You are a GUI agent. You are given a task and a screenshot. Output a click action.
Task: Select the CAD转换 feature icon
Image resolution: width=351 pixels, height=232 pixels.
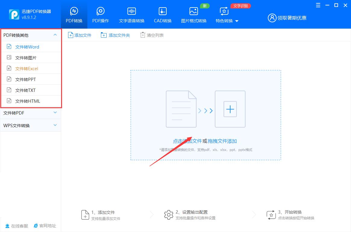(162, 14)
